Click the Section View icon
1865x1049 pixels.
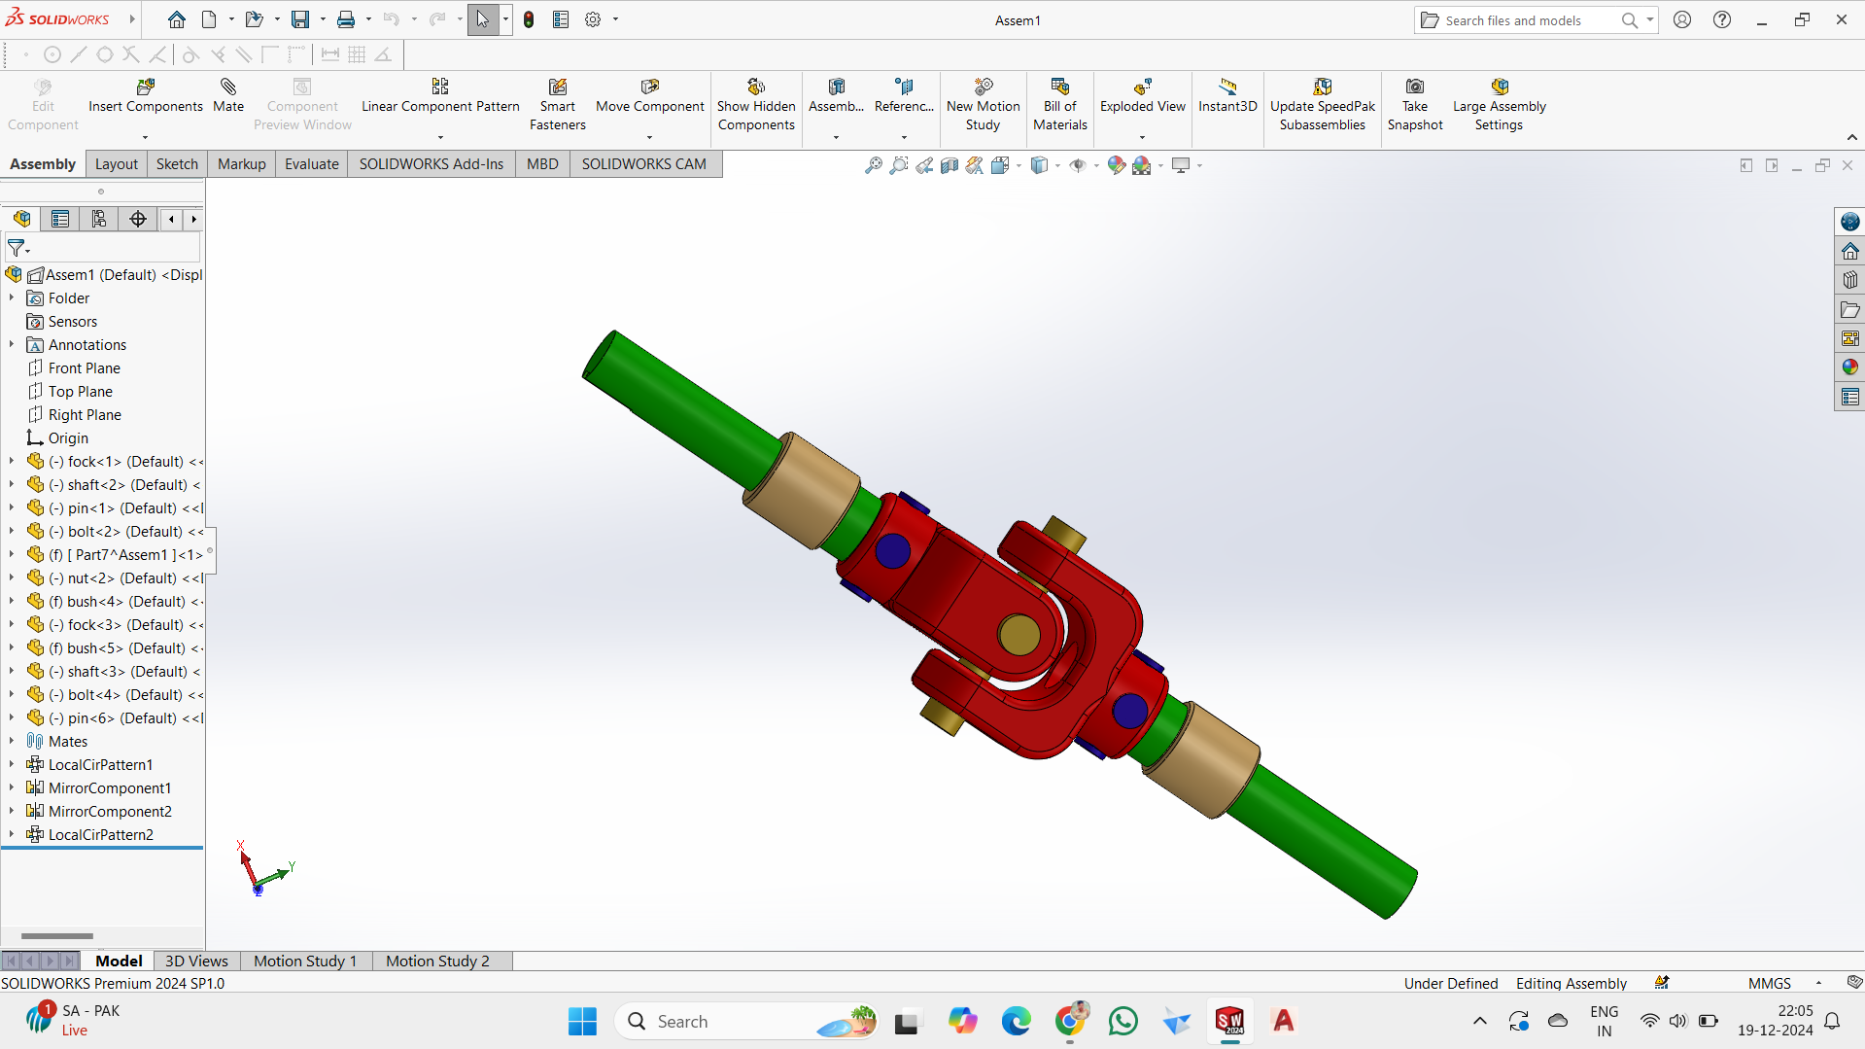pyautogui.click(x=950, y=165)
